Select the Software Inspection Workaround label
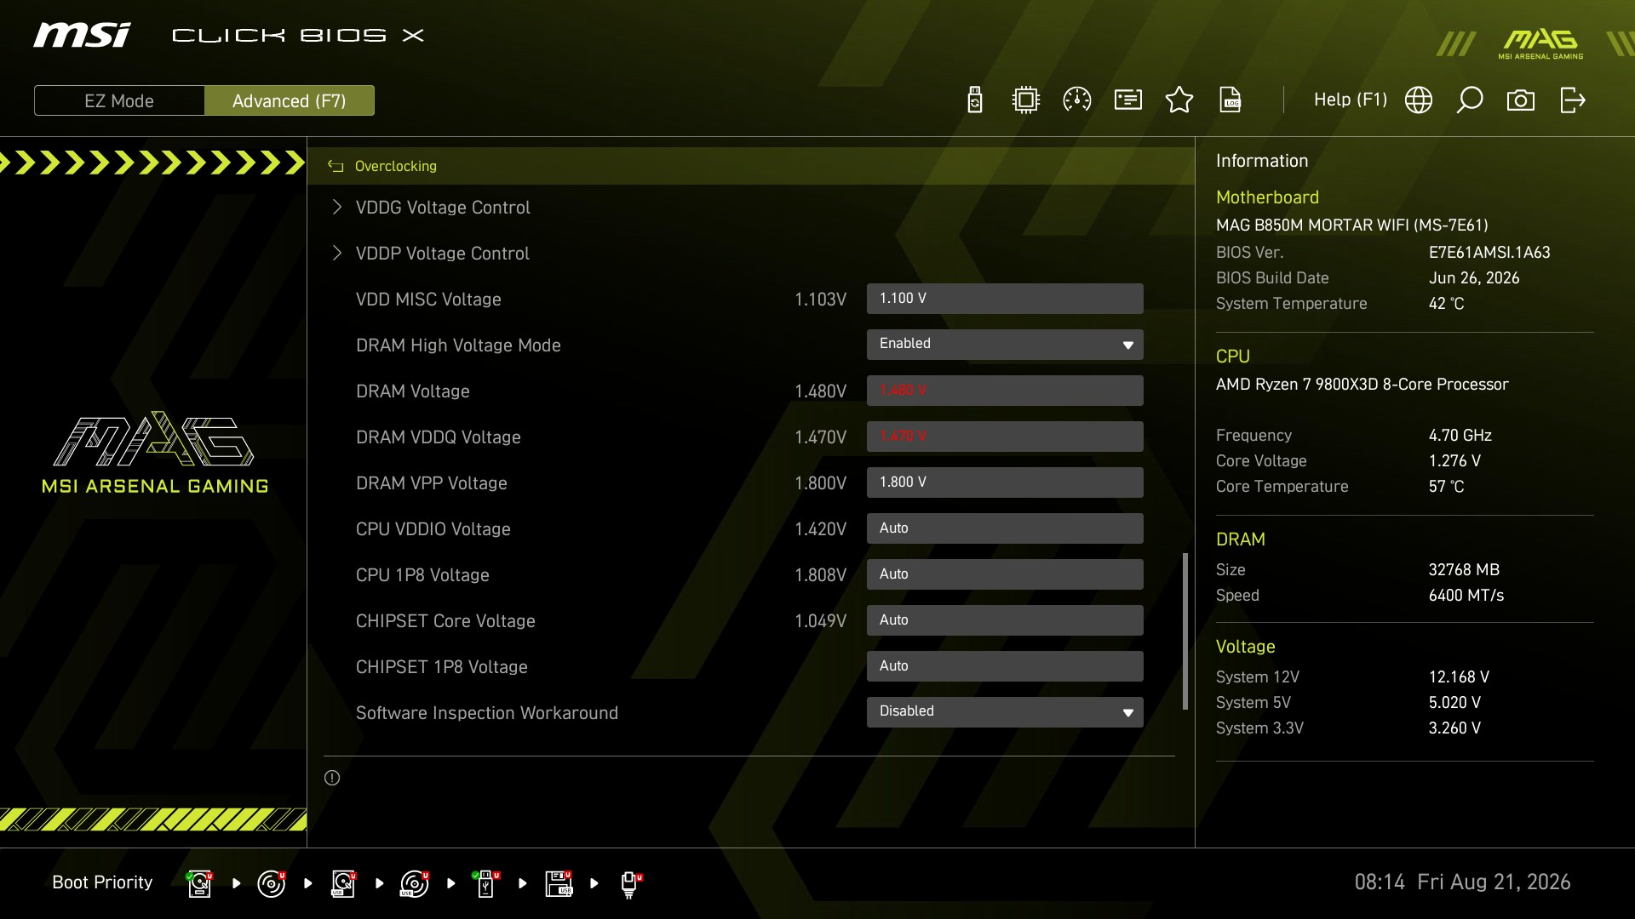The height and width of the screenshot is (919, 1635). point(487,713)
